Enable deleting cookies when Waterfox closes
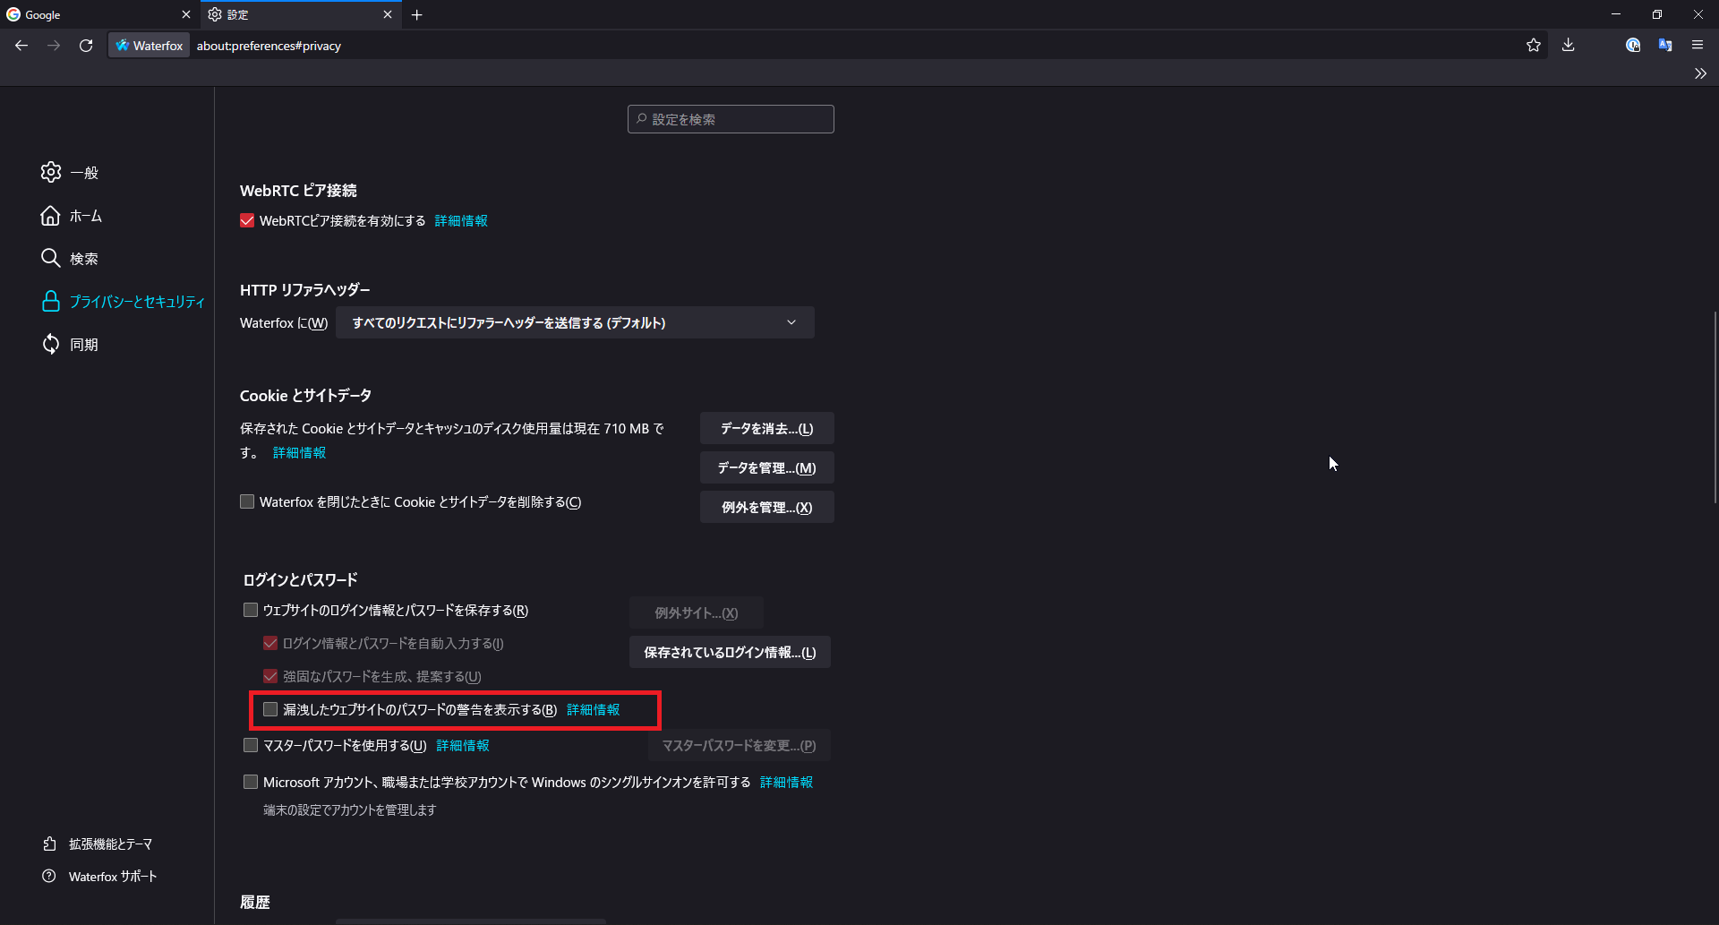 [x=247, y=502]
